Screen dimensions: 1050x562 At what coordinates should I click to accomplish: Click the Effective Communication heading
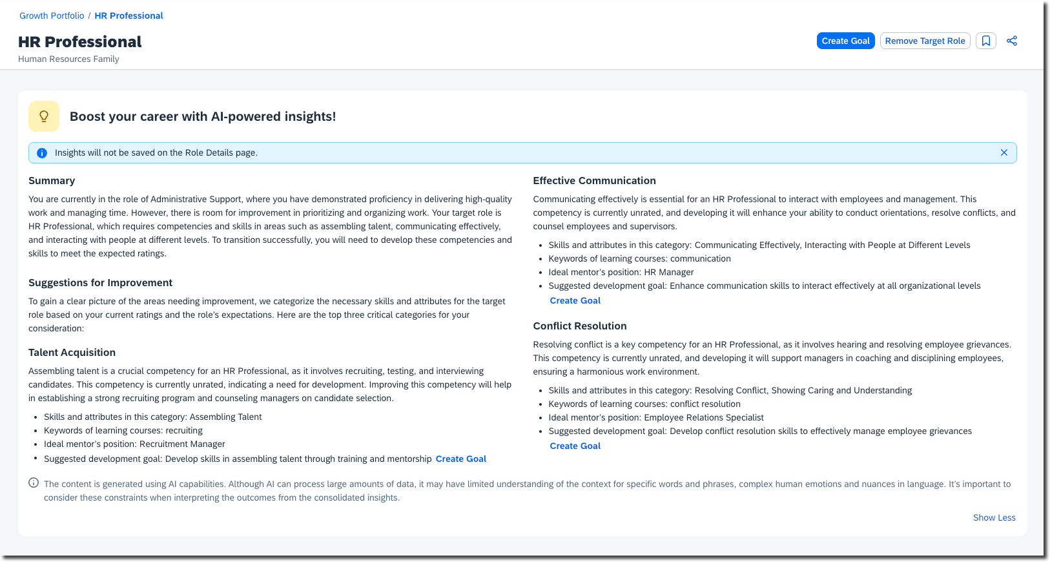tap(594, 181)
